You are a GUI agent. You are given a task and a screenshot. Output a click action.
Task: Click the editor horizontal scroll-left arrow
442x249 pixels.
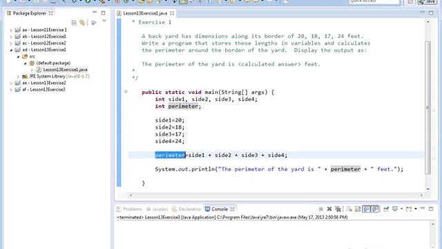[131, 195]
